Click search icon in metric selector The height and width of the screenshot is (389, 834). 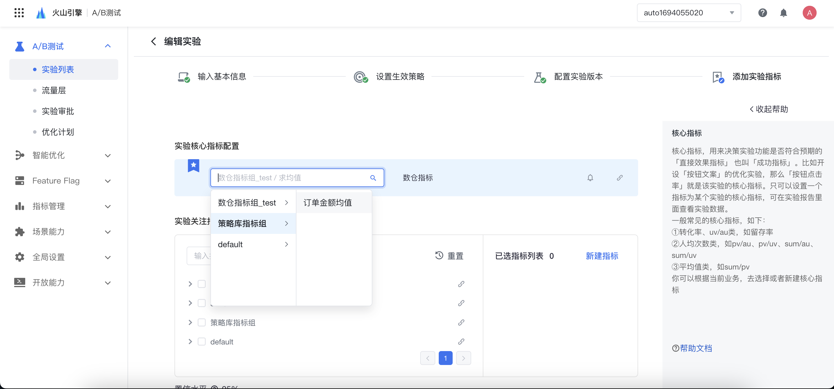[373, 178]
